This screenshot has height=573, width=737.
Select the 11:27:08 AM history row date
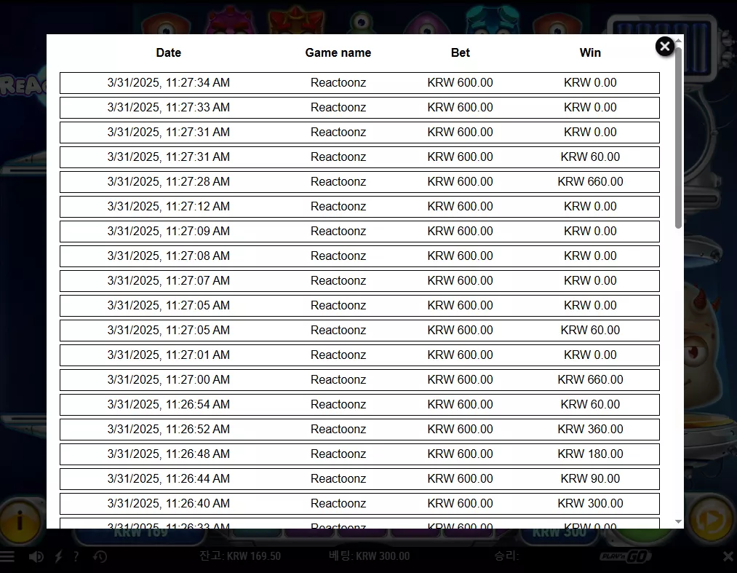coord(168,256)
